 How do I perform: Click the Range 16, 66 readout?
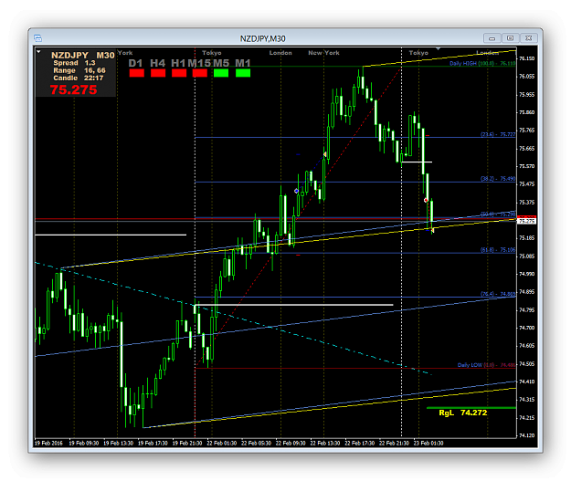coord(79,70)
